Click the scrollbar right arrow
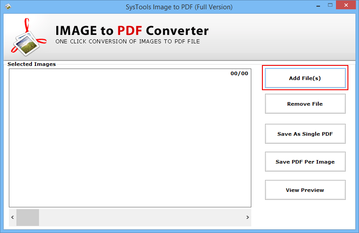This screenshot has width=359, height=233. [x=247, y=217]
